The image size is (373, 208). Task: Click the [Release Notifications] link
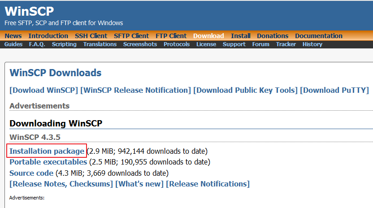click(208, 184)
